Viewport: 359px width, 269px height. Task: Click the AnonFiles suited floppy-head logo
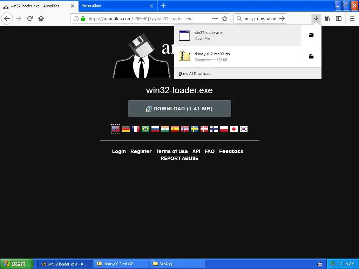click(142, 56)
